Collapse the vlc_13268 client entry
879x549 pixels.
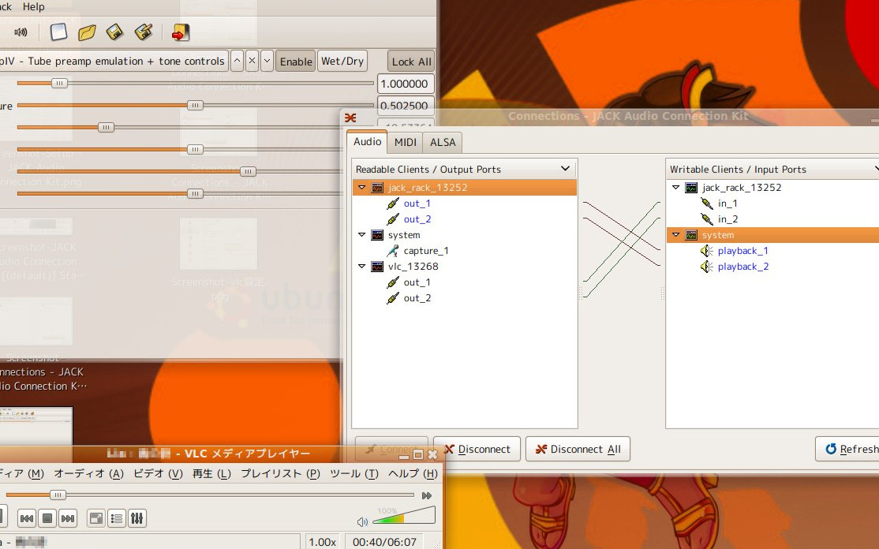click(361, 267)
